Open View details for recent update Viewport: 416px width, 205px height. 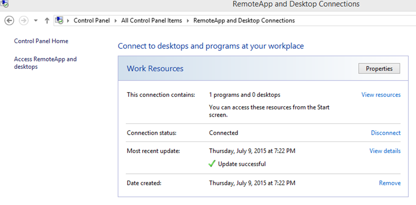(385, 151)
